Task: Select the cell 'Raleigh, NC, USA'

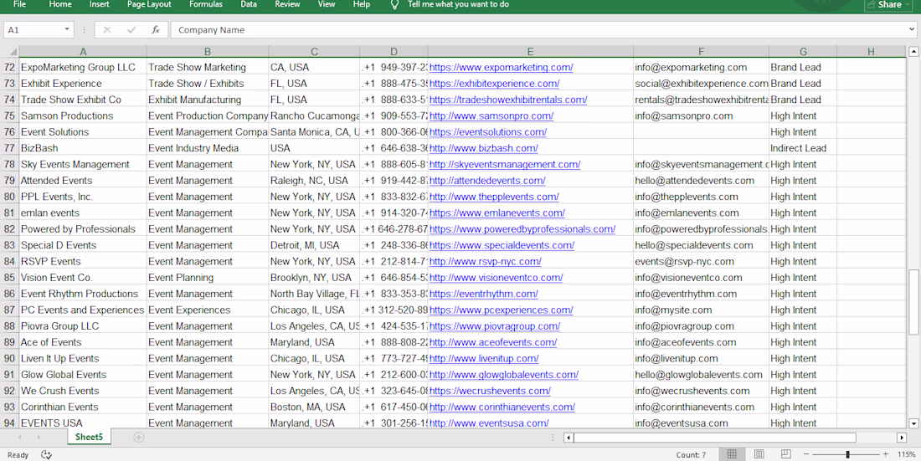Action: [x=314, y=180]
